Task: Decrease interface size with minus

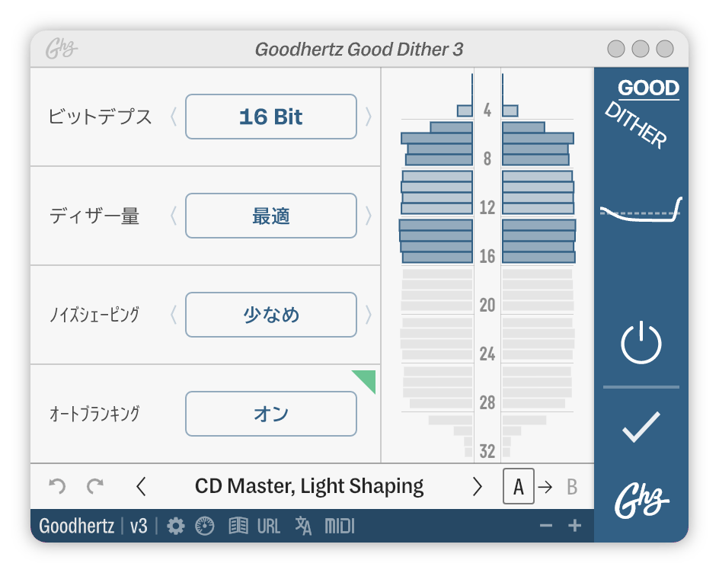Action: point(546,526)
